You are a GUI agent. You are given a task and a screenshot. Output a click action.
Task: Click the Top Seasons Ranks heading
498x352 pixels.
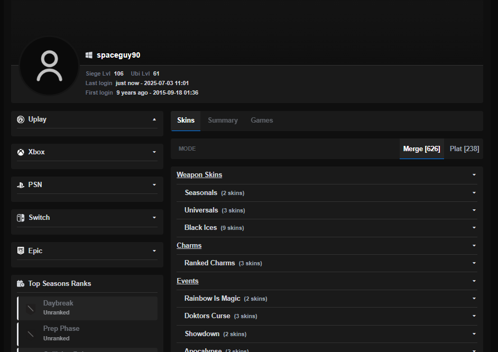[x=60, y=283]
